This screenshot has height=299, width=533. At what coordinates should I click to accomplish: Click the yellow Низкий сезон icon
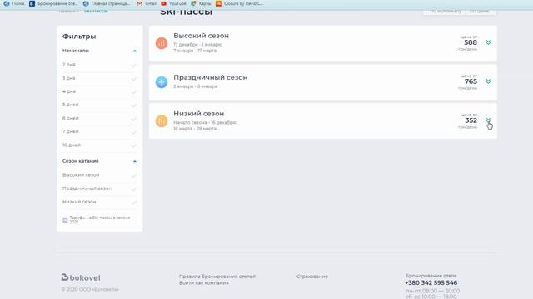pyautogui.click(x=162, y=121)
